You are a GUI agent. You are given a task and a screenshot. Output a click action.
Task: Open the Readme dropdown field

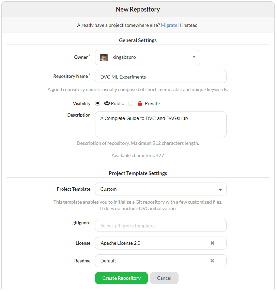(x=153, y=261)
